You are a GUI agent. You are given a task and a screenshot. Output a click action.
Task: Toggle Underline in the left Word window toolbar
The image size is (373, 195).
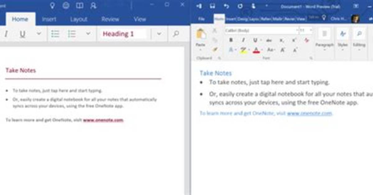[22, 34]
